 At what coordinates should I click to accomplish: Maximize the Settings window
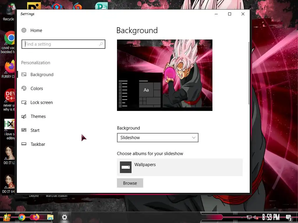click(x=230, y=14)
